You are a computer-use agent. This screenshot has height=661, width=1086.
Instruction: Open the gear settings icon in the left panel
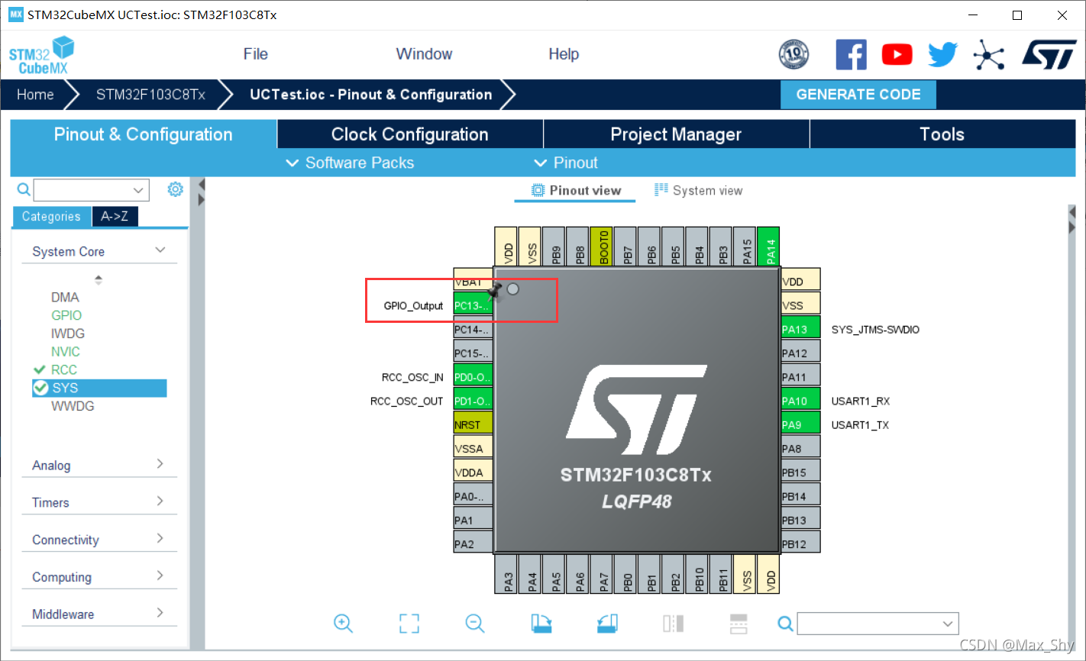point(176,189)
